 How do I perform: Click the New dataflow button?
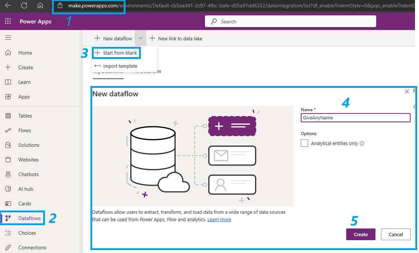click(113, 38)
